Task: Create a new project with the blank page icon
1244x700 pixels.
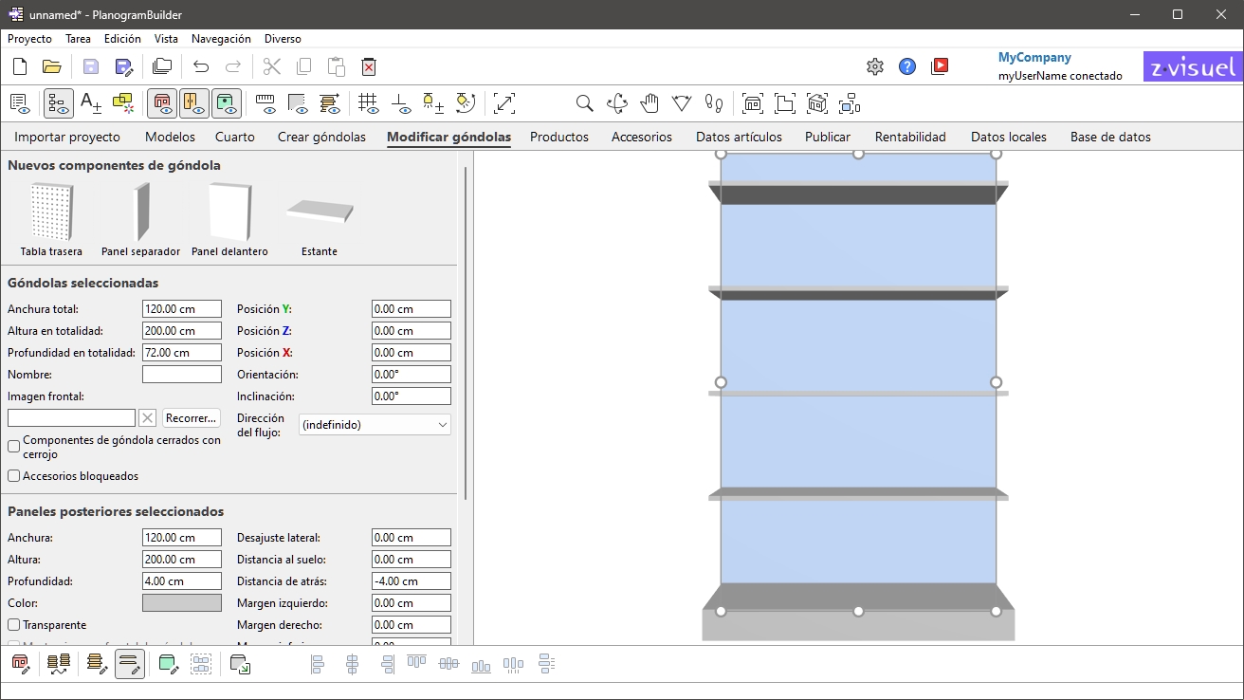Action: click(20, 66)
